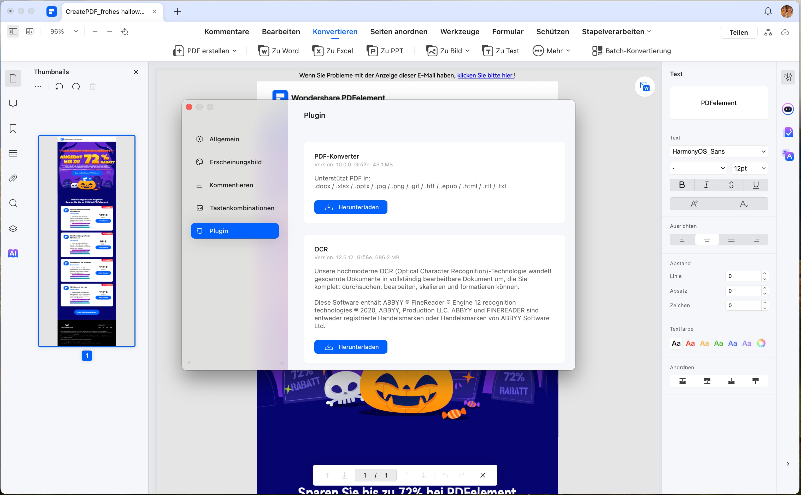801x495 pixels.
Task: Open the translate icon on right edge
Action: coord(788,155)
